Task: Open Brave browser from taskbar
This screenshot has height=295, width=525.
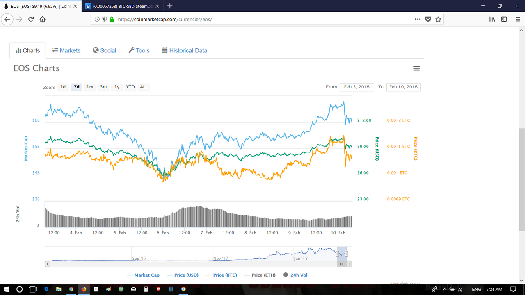Action: (x=158, y=289)
